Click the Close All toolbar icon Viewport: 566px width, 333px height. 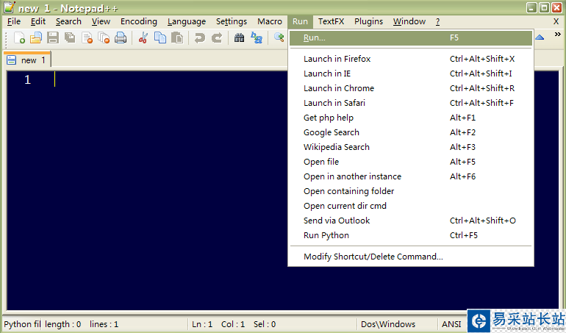click(x=104, y=37)
